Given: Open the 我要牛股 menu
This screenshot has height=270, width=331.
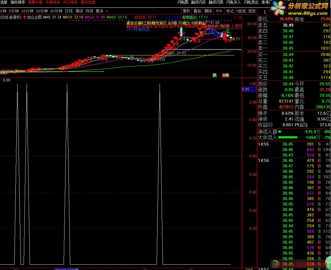Looking at the screenshot, I should pos(35,2).
